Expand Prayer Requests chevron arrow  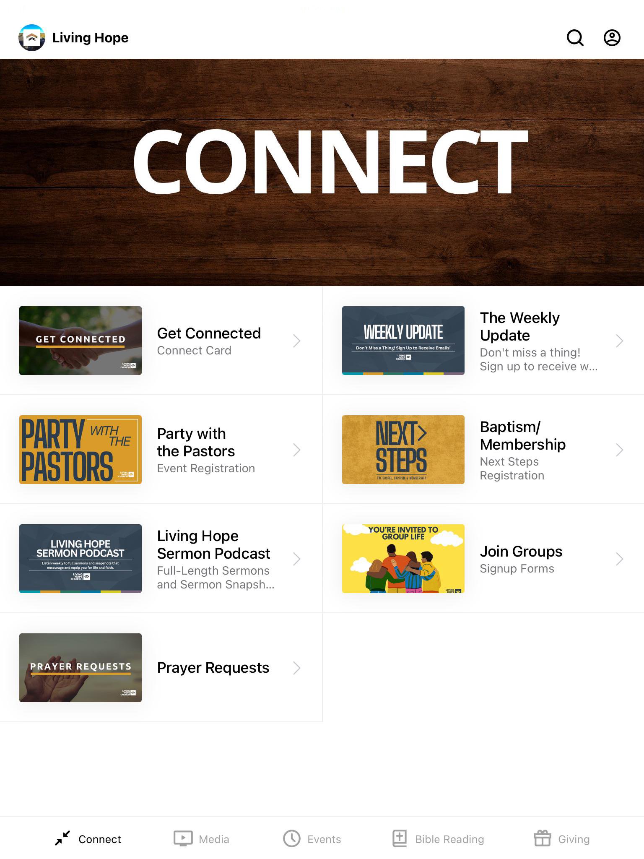[297, 668]
